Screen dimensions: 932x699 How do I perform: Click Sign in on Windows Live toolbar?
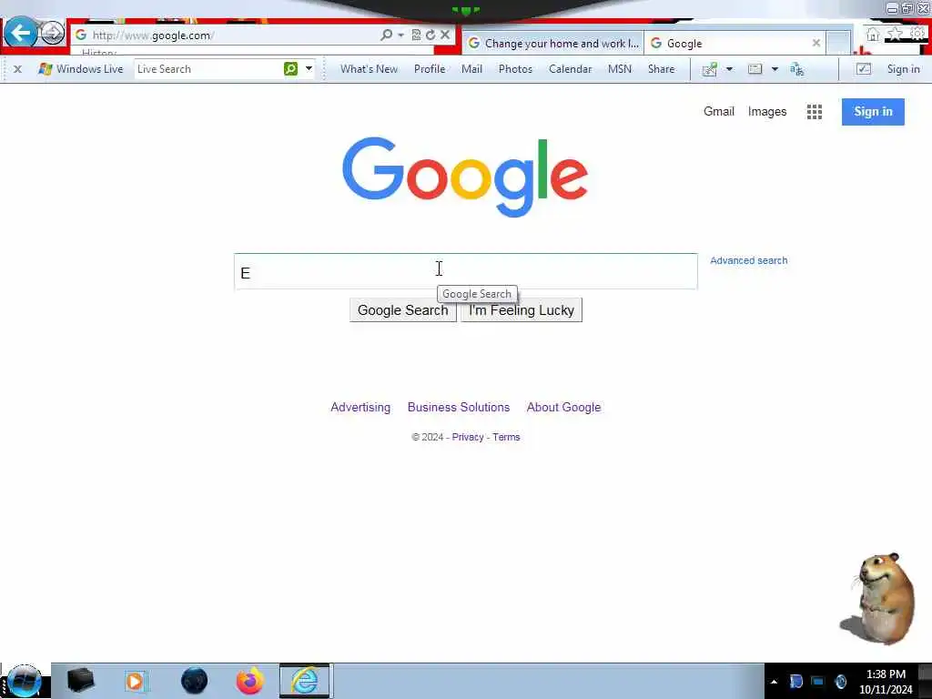(904, 69)
